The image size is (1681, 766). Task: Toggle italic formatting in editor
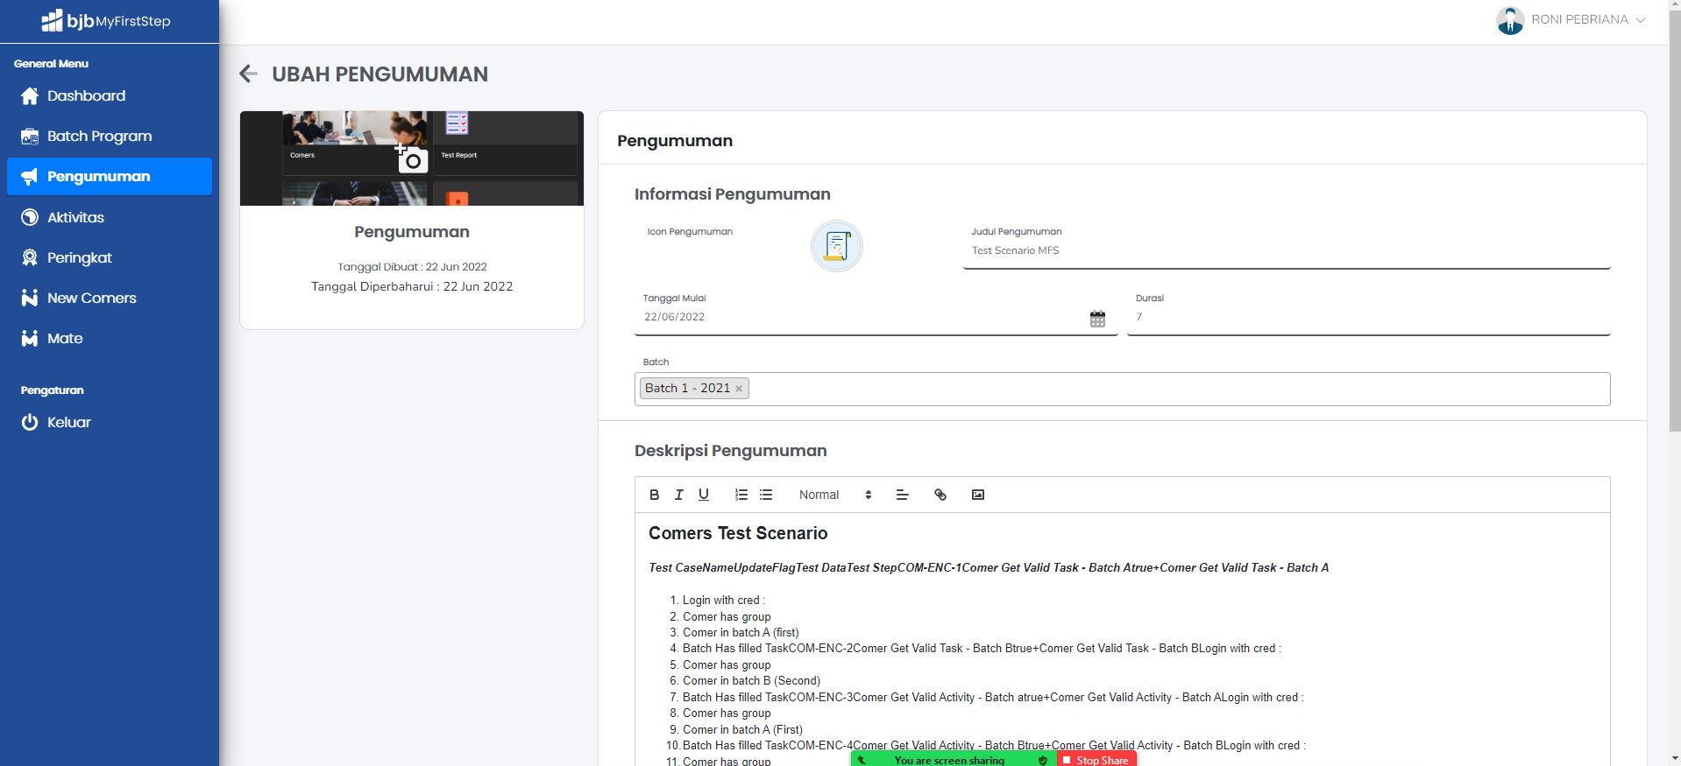[678, 495]
